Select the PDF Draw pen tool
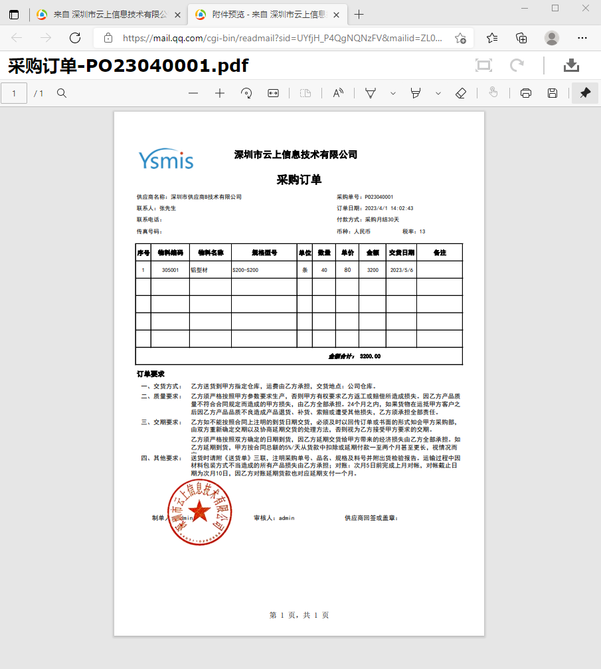Screen dimensions: 601x669 [371, 93]
